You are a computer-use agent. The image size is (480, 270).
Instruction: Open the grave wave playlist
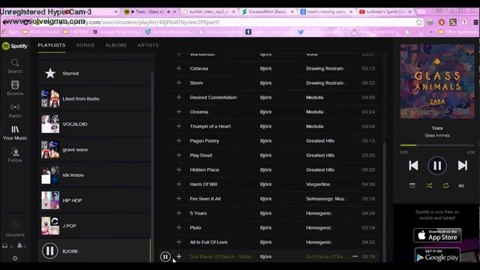coord(94,150)
